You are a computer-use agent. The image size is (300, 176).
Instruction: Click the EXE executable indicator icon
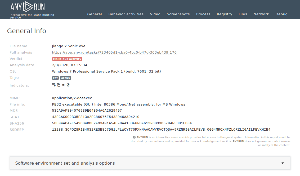(54, 85)
